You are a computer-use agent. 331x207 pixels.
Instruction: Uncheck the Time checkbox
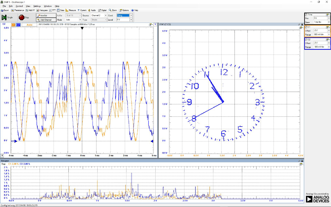point(306,15)
